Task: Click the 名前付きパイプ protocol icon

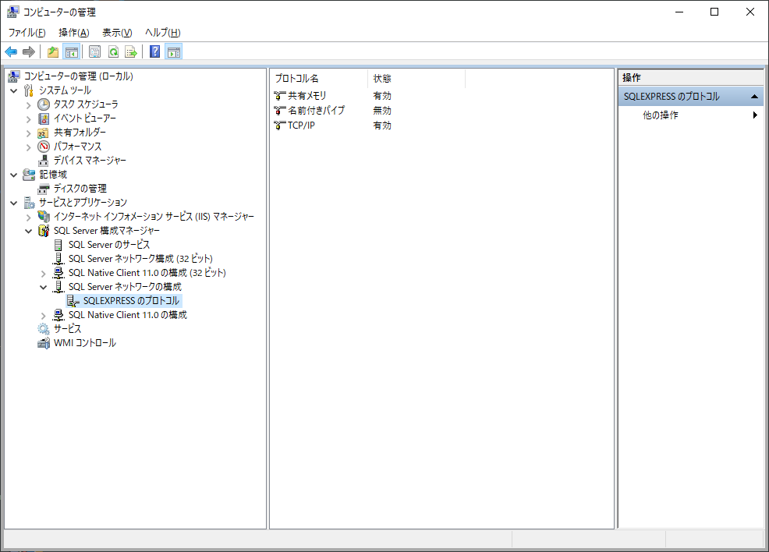Action: coord(279,111)
